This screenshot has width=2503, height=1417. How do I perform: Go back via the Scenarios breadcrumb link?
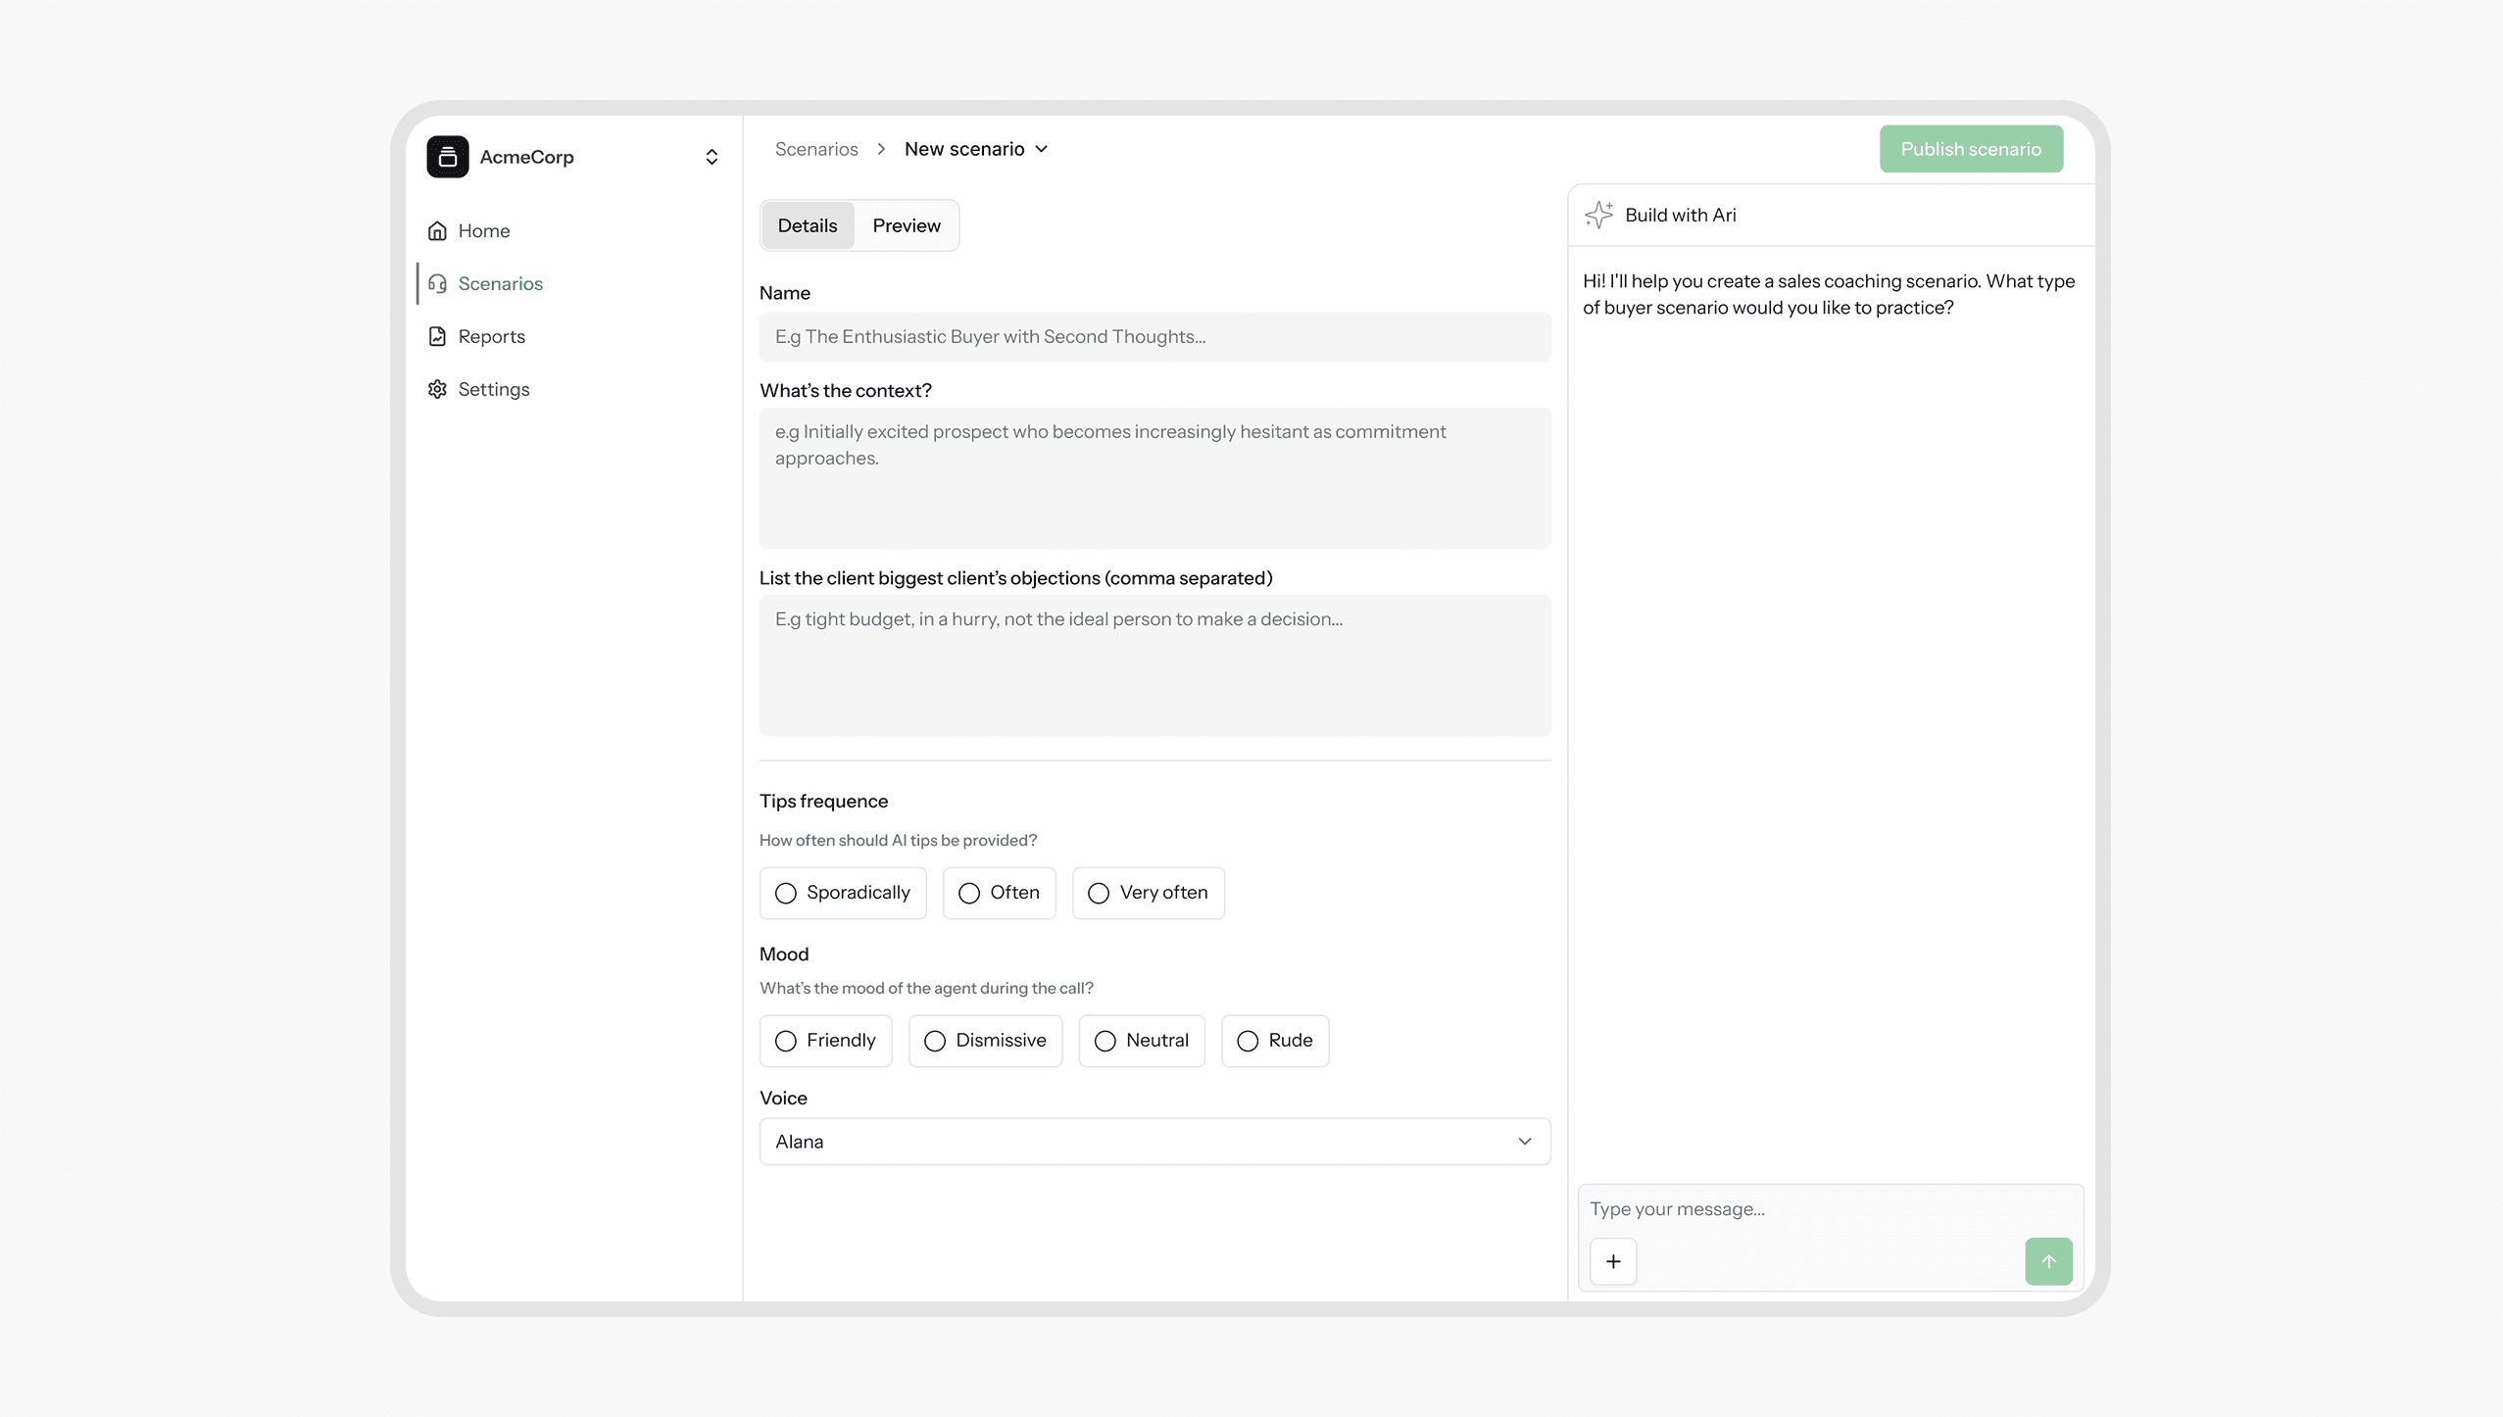tap(816, 149)
